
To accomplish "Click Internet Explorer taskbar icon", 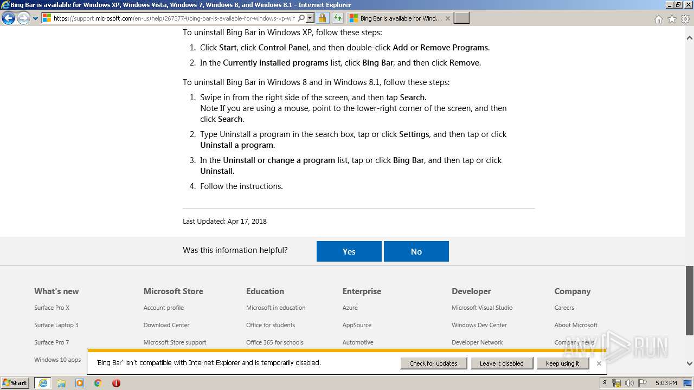I will pyautogui.click(x=43, y=383).
